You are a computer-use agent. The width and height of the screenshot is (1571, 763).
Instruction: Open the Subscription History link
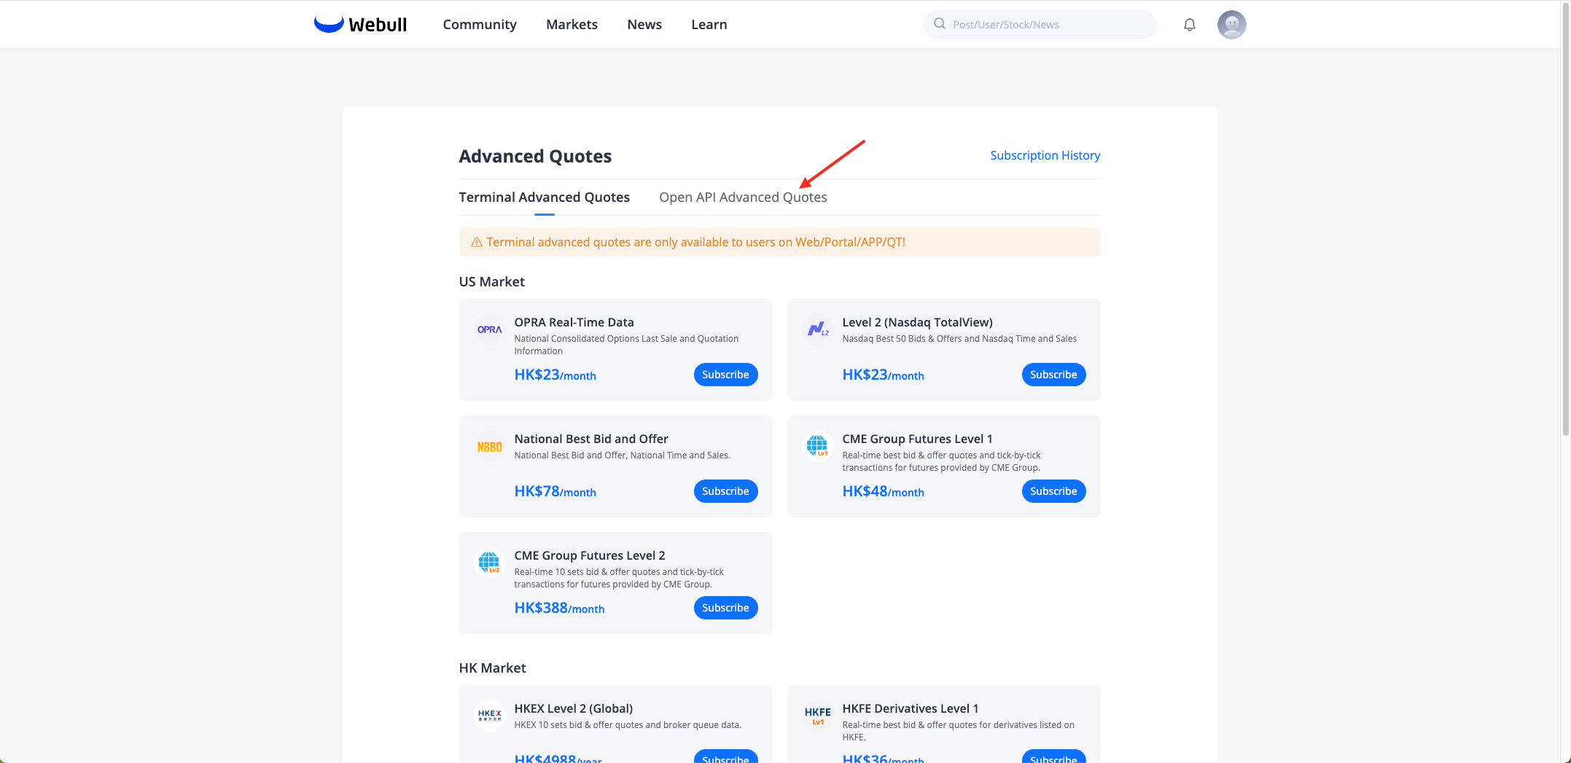[x=1044, y=155]
